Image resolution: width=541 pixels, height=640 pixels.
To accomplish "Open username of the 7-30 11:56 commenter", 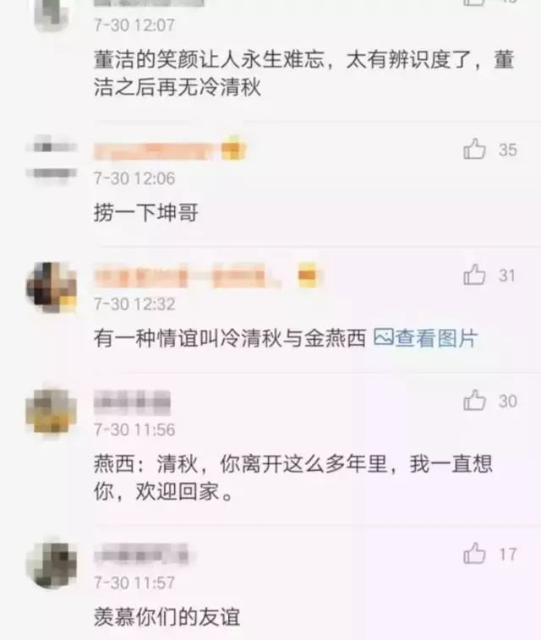I will (132, 402).
